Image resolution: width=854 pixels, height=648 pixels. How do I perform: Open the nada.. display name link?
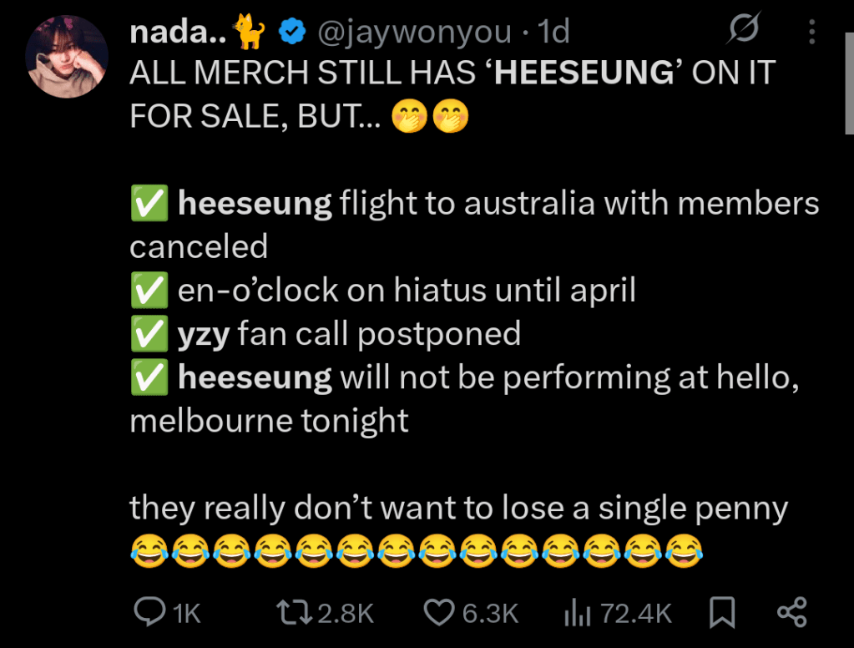179,33
